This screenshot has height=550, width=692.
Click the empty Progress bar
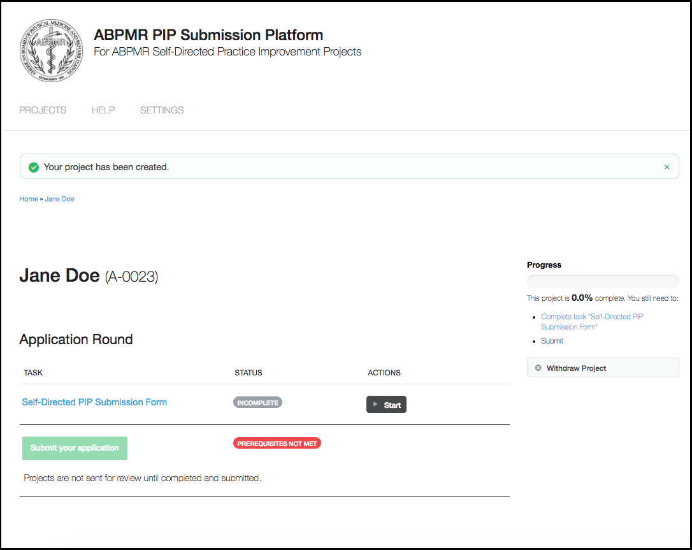coord(602,281)
